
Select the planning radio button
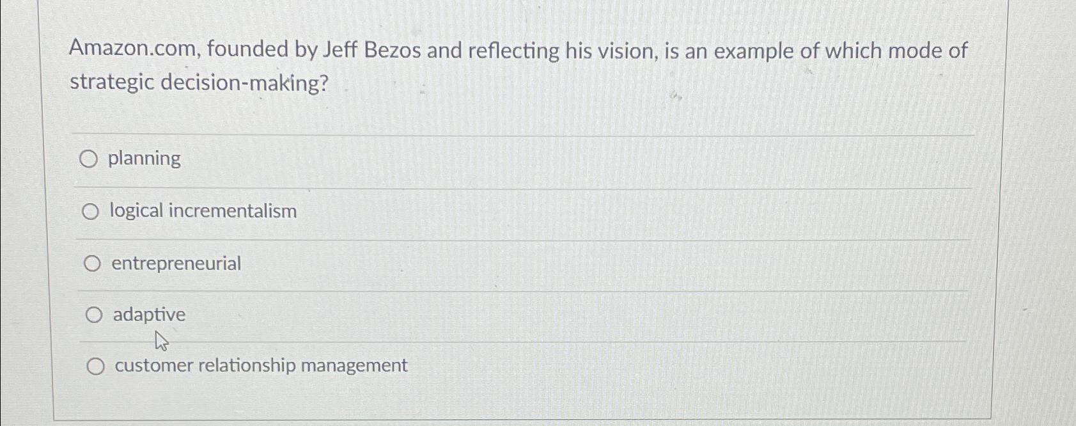[90, 159]
